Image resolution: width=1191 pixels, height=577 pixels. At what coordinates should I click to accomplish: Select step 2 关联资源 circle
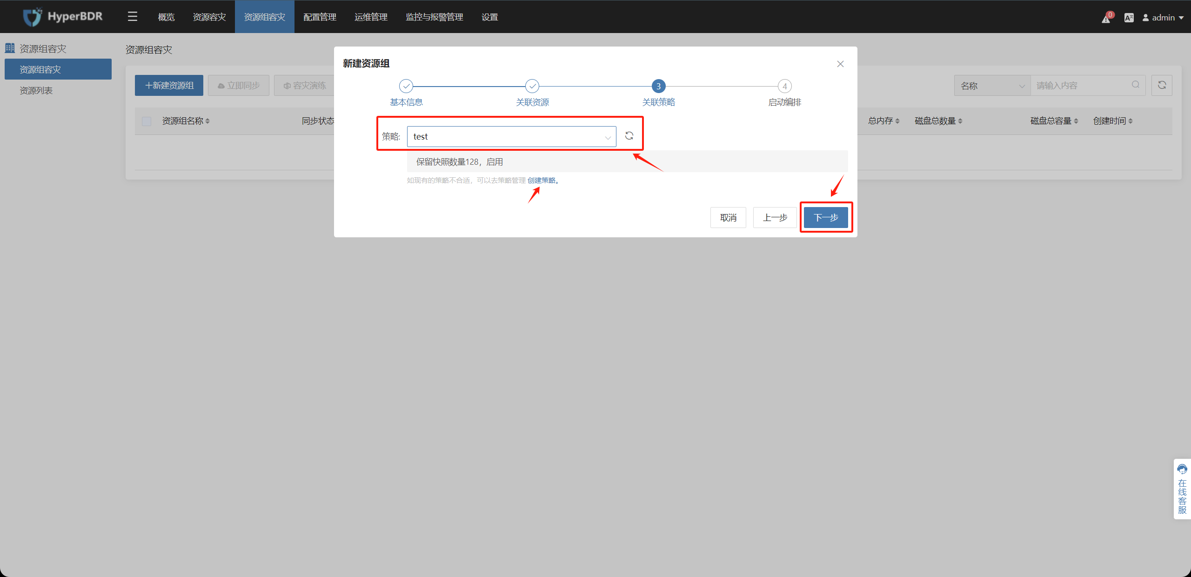point(532,86)
